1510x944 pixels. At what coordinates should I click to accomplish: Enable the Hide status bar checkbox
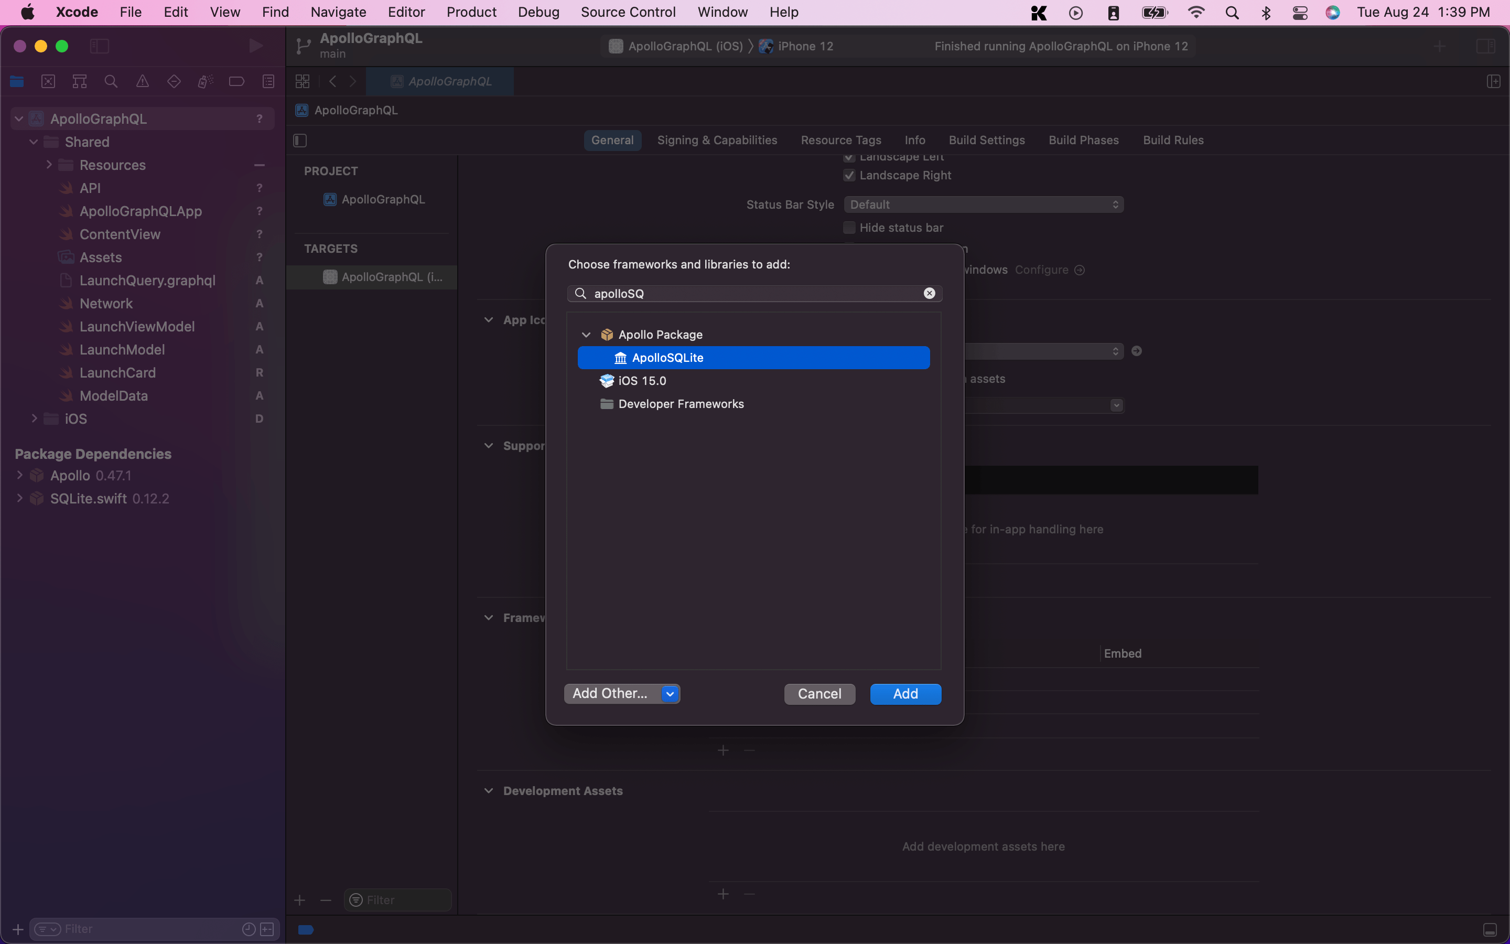pos(849,228)
